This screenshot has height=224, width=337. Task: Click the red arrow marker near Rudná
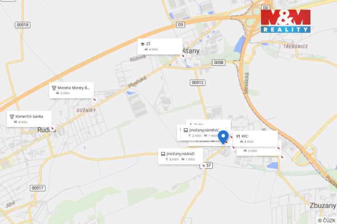[52, 129]
